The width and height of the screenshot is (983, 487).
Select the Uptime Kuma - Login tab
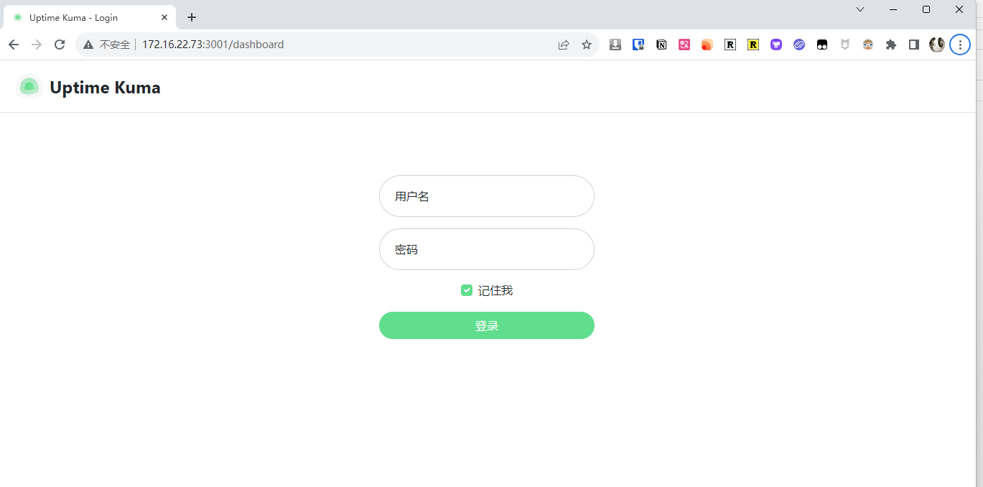pyautogui.click(x=79, y=17)
